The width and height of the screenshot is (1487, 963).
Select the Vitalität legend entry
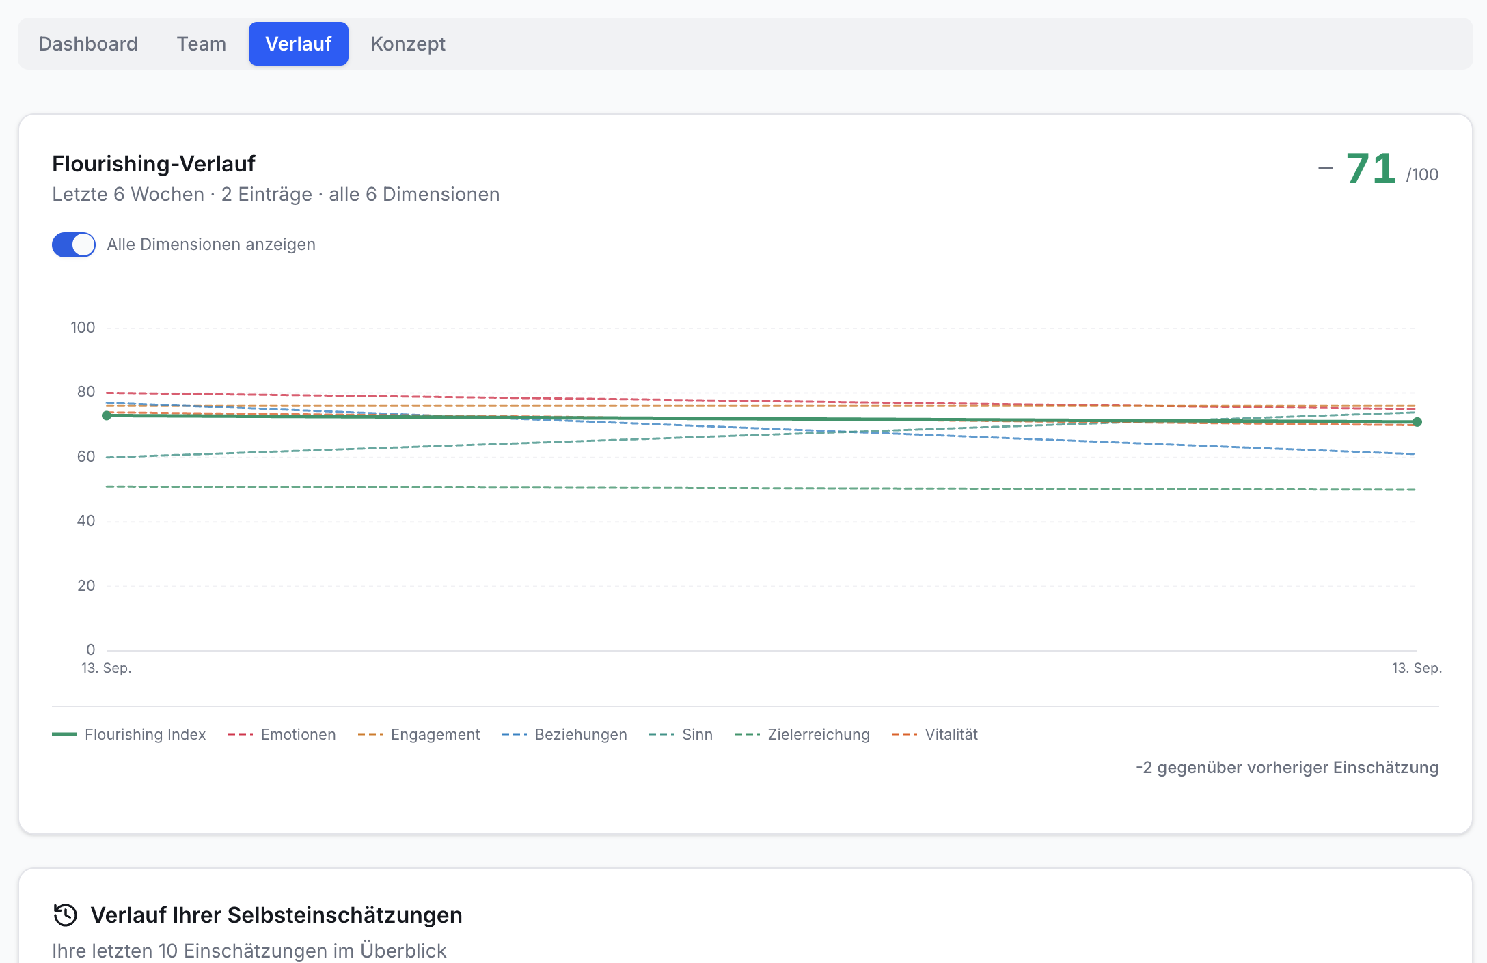click(x=935, y=734)
